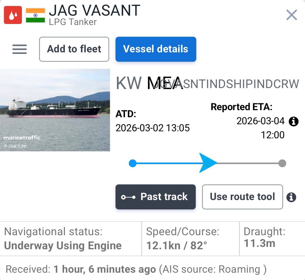Open the vessel photo thumbnail
The width and height of the screenshot is (305, 280).
55,110
